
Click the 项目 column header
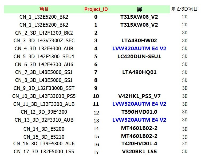[x=44, y=9]
